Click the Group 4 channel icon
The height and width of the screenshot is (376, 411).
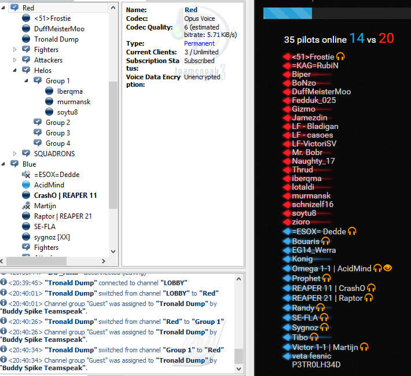(x=38, y=143)
